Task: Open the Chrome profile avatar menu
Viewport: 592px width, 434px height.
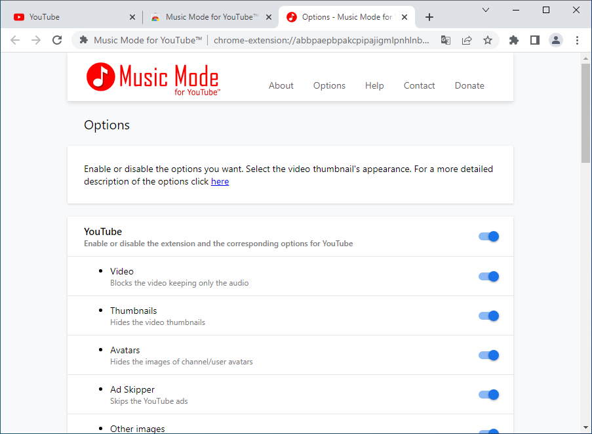Action: pyautogui.click(x=556, y=40)
